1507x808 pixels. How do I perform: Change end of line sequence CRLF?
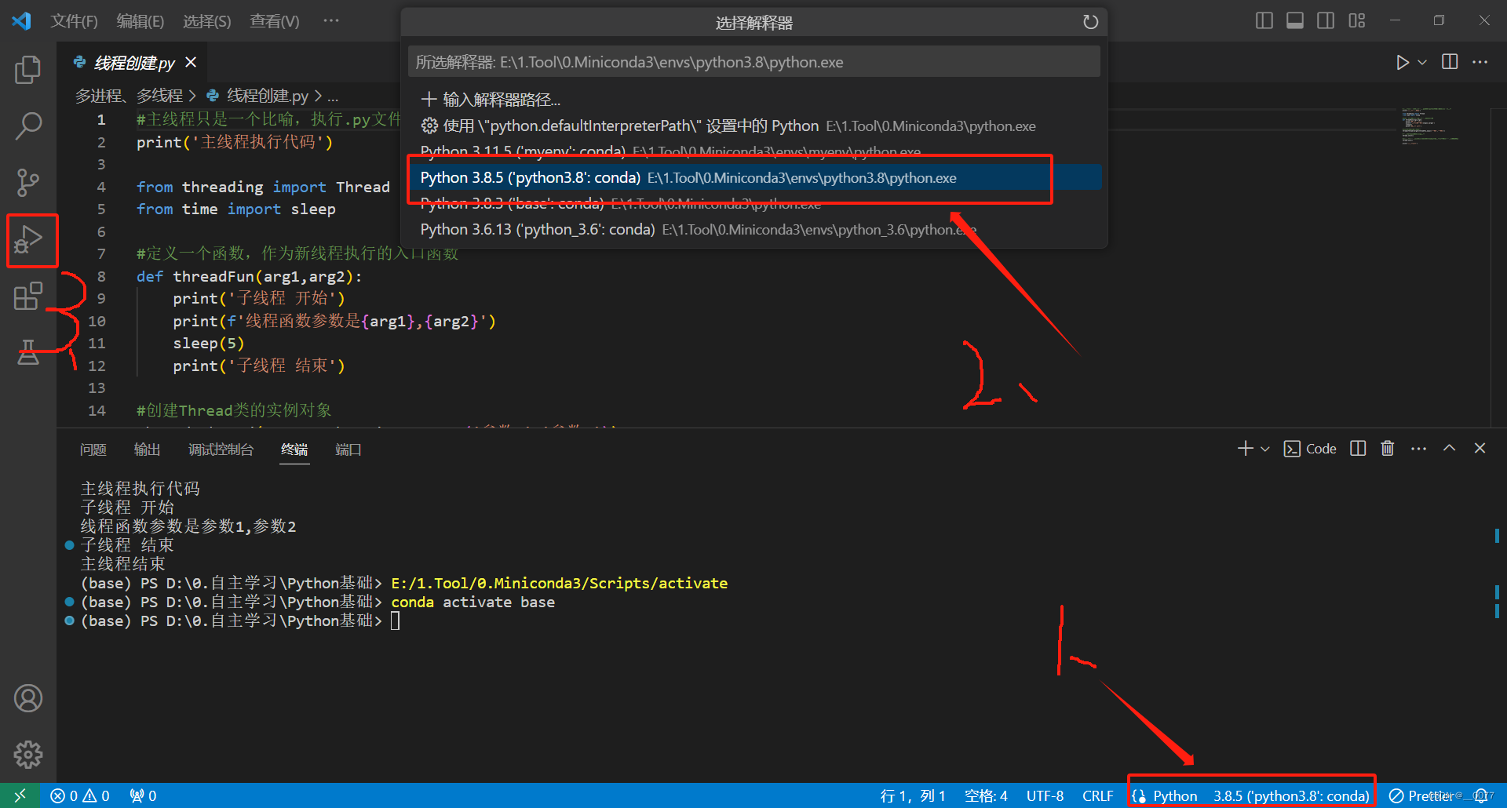[1097, 795]
